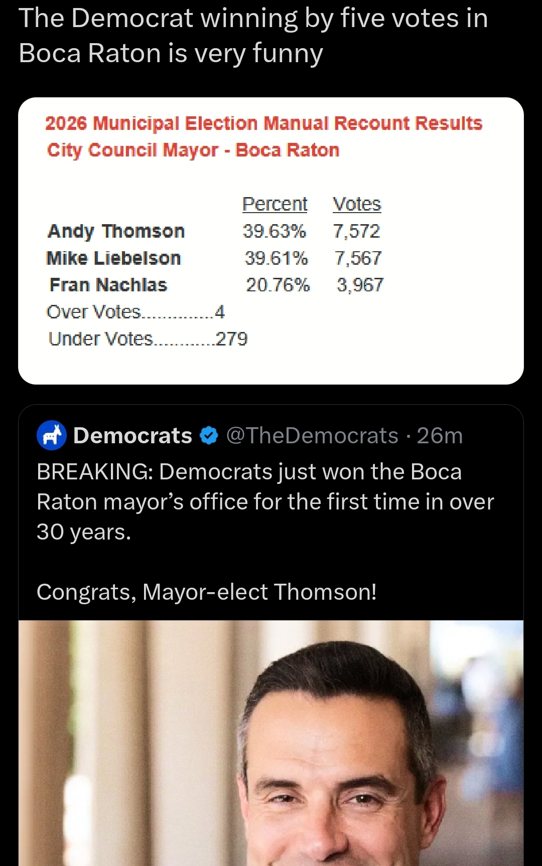Viewport: 542px width, 866px height.
Task: Click the Under Votes line
Action: pyautogui.click(x=148, y=339)
